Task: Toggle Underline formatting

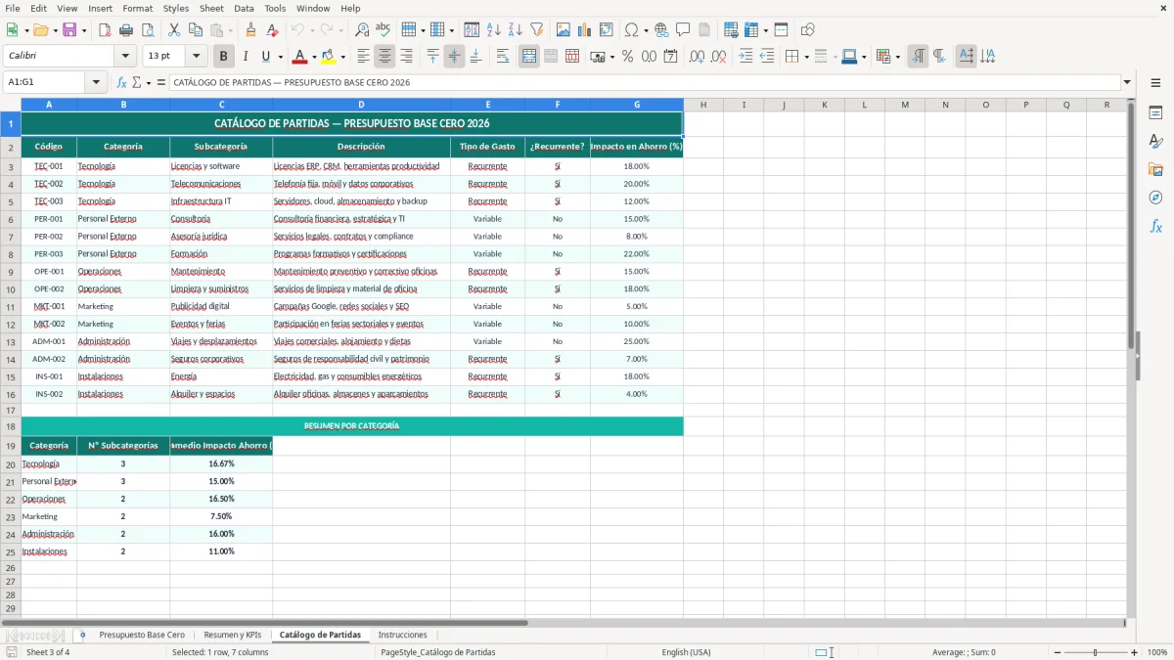Action: (266, 57)
